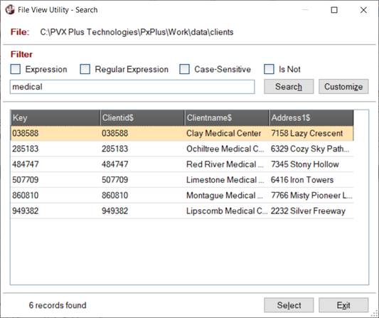Enable the Expression checkbox
Screen dimensions: 379x318
click(16, 69)
